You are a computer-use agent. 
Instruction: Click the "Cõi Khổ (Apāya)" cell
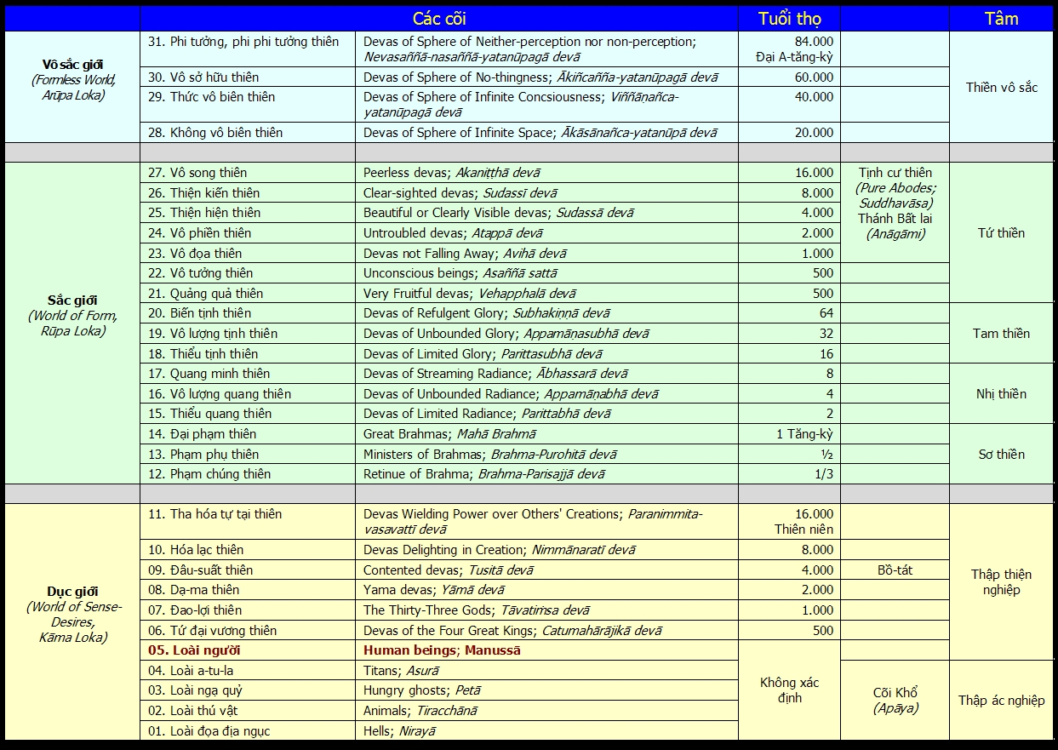tap(895, 700)
